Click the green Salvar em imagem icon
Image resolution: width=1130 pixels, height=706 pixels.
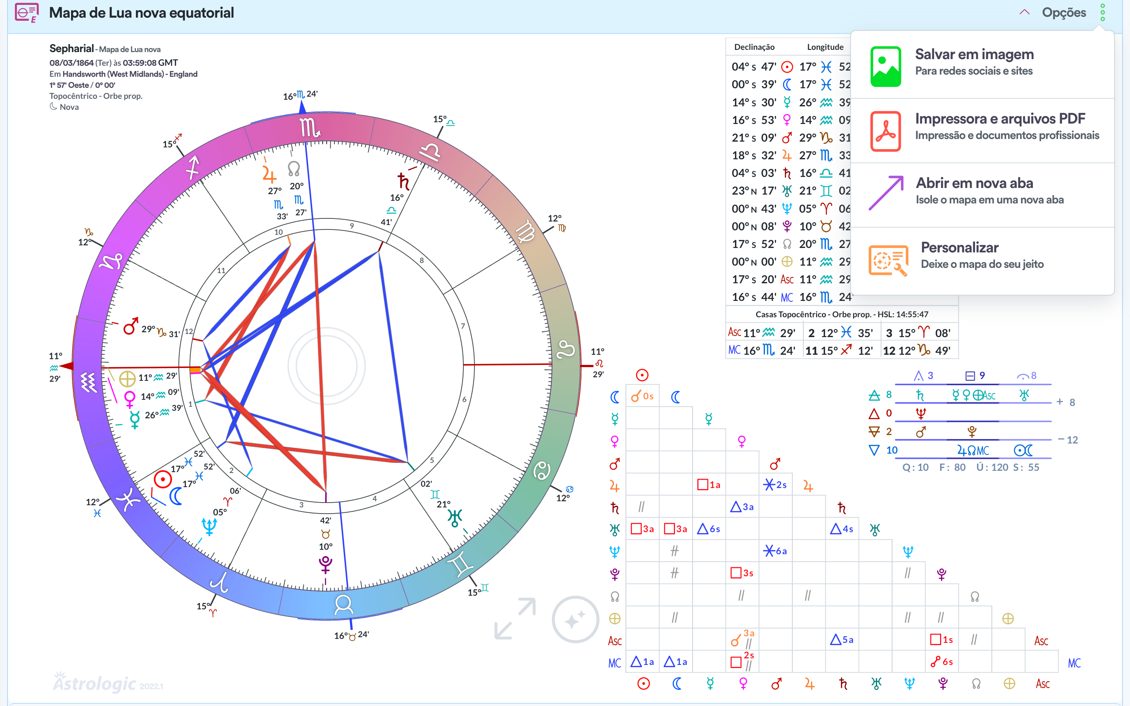(x=885, y=66)
